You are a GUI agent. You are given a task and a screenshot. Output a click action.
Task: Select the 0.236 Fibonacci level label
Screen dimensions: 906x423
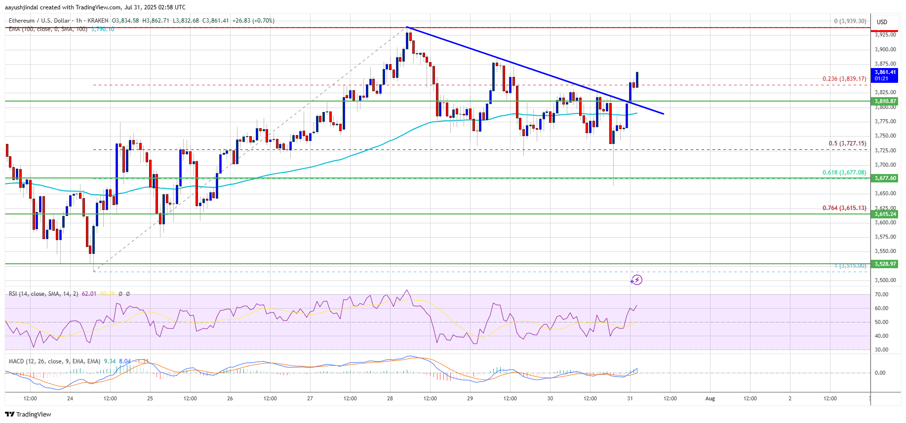pyautogui.click(x=844, y=79)
